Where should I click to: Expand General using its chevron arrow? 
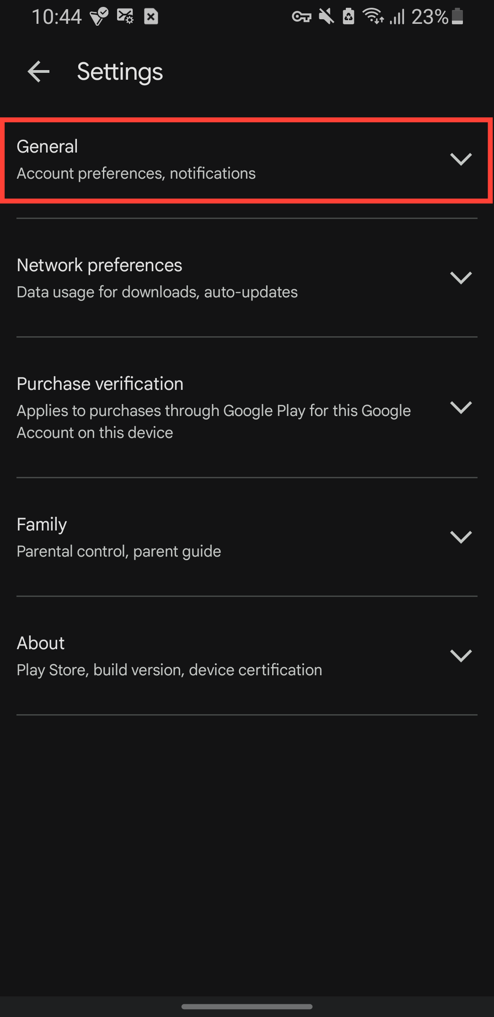coord(461,159)
